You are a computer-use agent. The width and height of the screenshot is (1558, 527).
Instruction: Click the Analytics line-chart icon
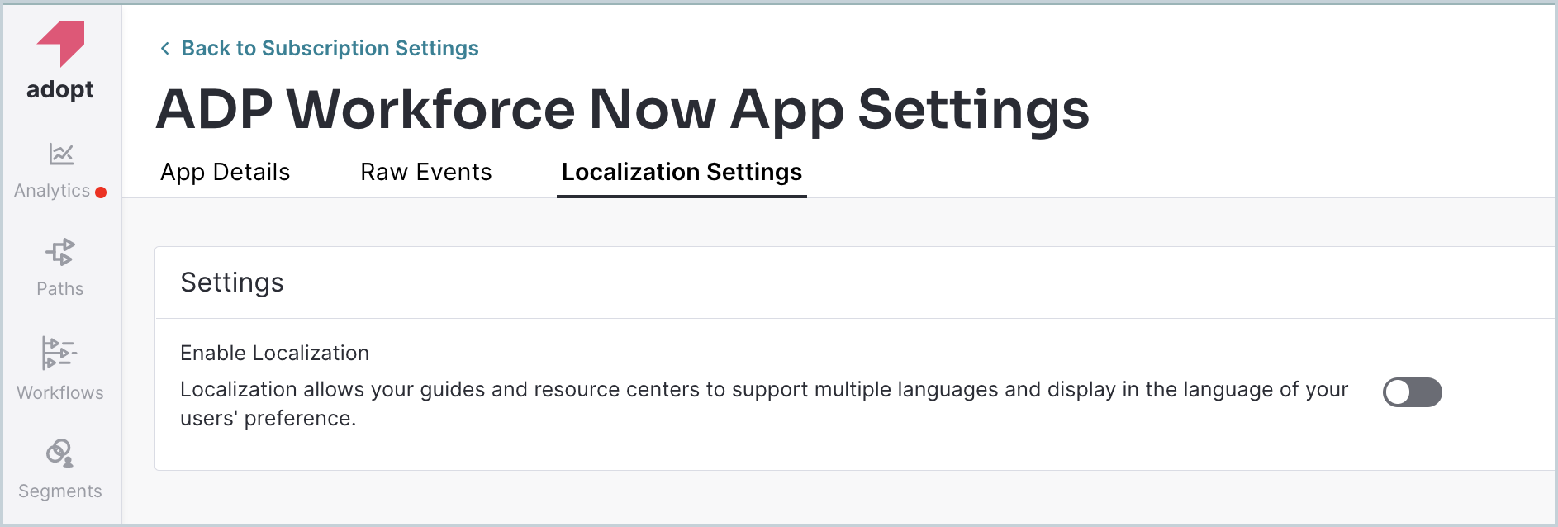[x=61, y=154]
